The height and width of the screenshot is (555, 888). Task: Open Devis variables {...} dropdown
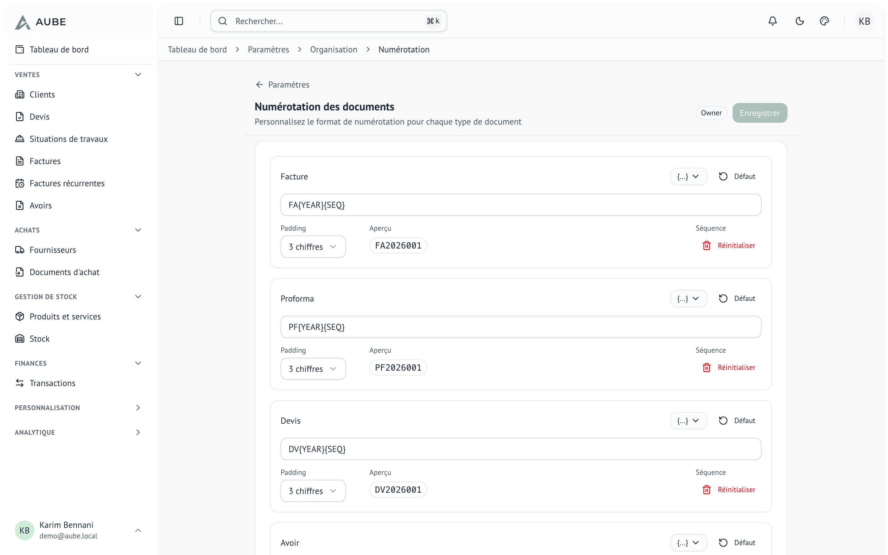point(689,421)
